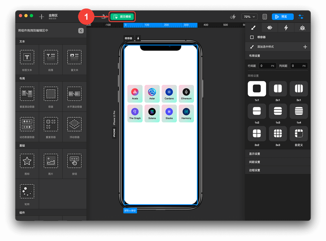Select the 标签文本 label text component
326x241 pixels.
tap(27, 60)
